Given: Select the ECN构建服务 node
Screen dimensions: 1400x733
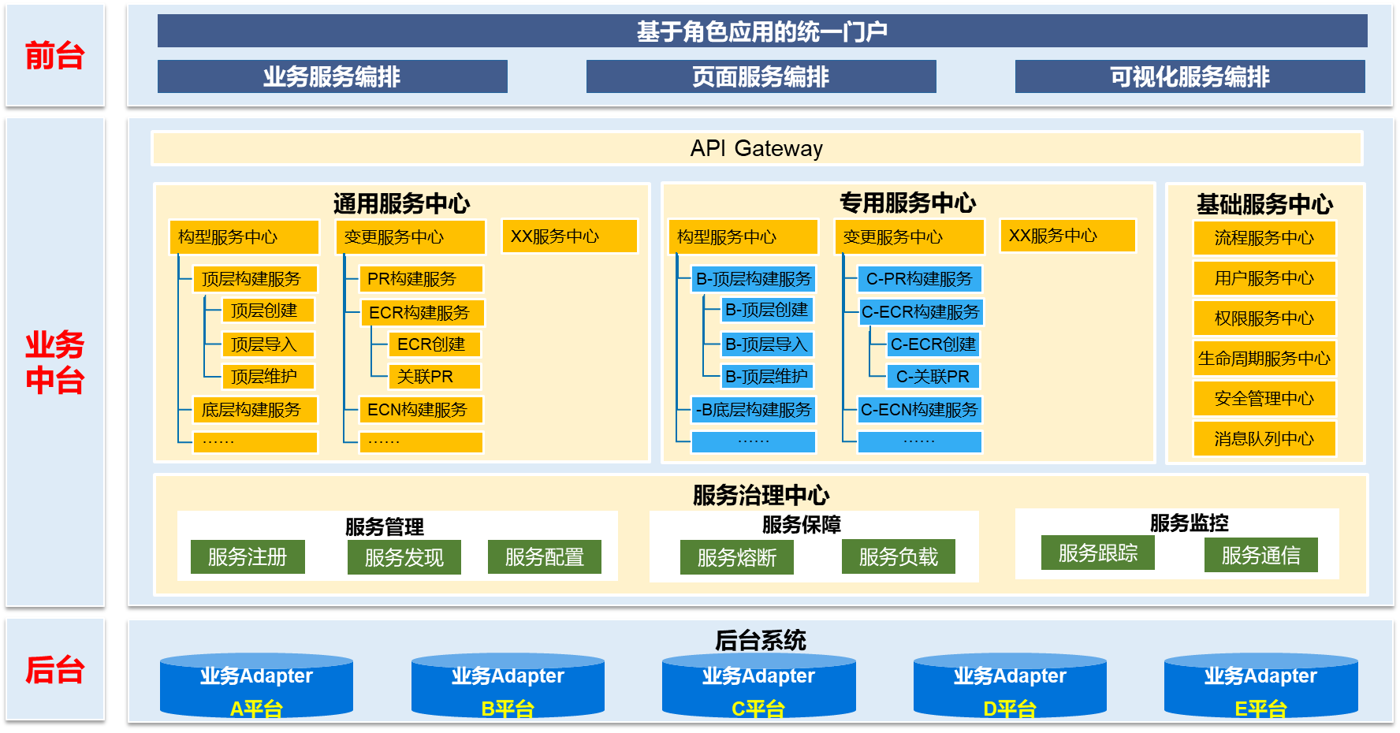Looking at the screenshot, I should 421,410.
